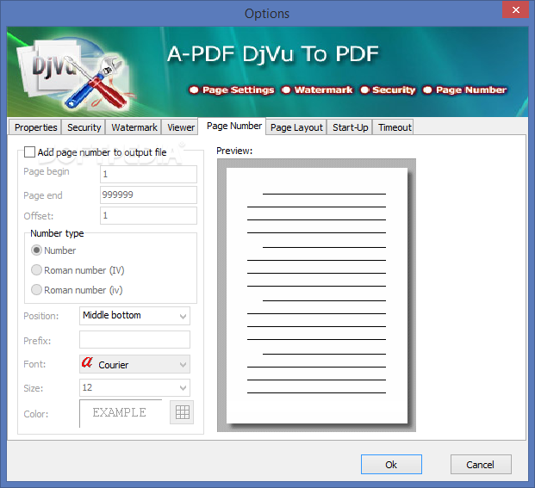Click the DjVu tools logo in banner

72,73
